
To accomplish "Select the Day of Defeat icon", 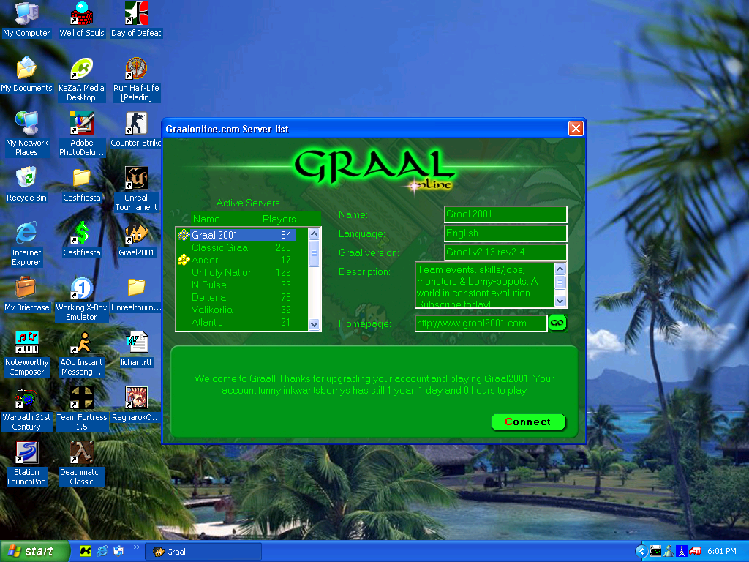I will pyautogui.click(x=136, y=20).
